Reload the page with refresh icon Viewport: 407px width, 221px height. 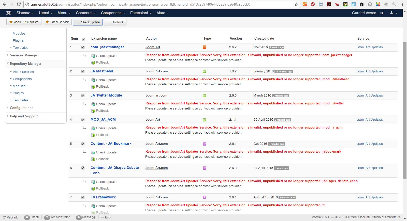(19, 4)
